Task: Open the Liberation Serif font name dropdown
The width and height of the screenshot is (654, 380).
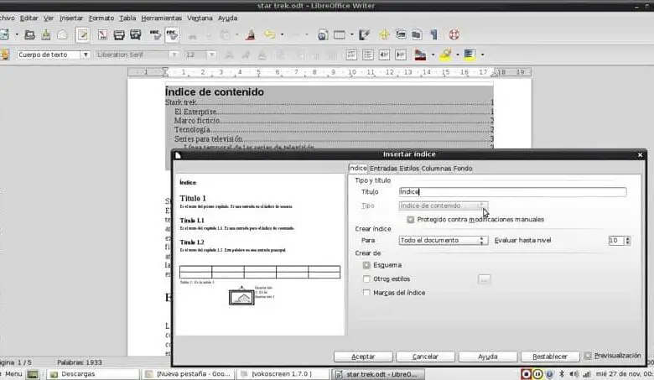Action: (x=174, y=55)
